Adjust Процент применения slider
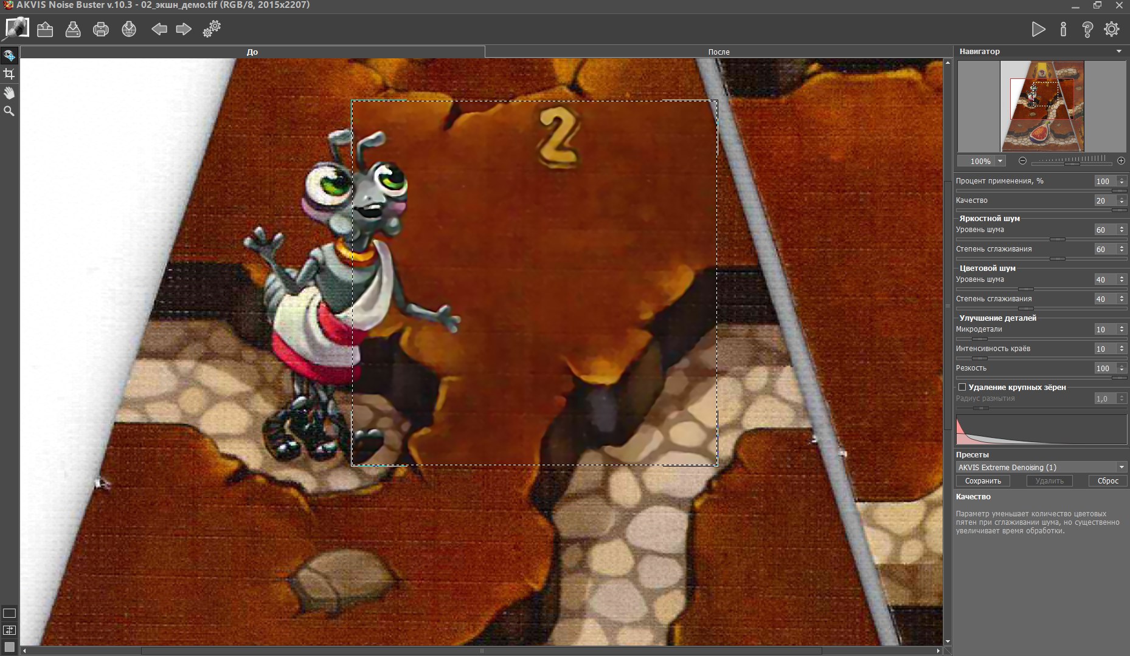This screenshot has height=656, width=1130. [x=1041, y=191]
